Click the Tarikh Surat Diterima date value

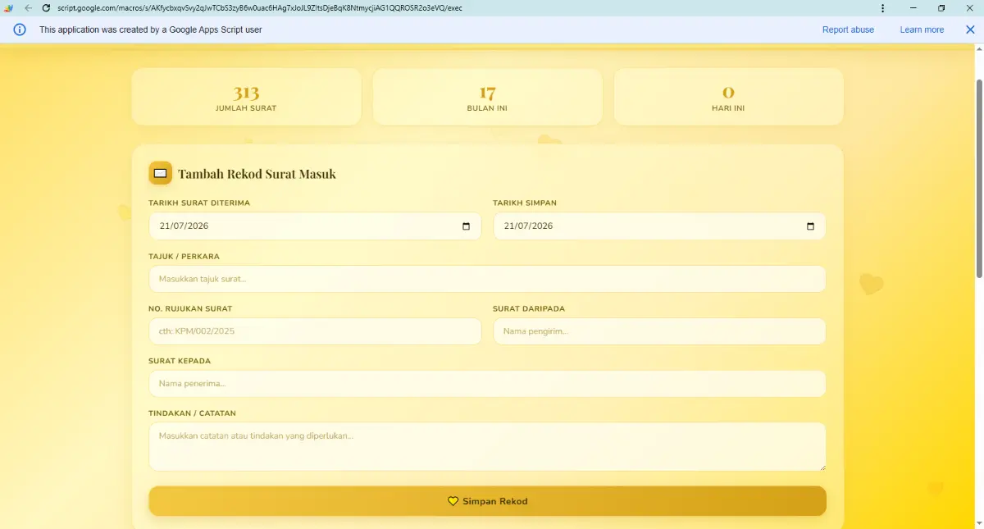click(185, 226)
